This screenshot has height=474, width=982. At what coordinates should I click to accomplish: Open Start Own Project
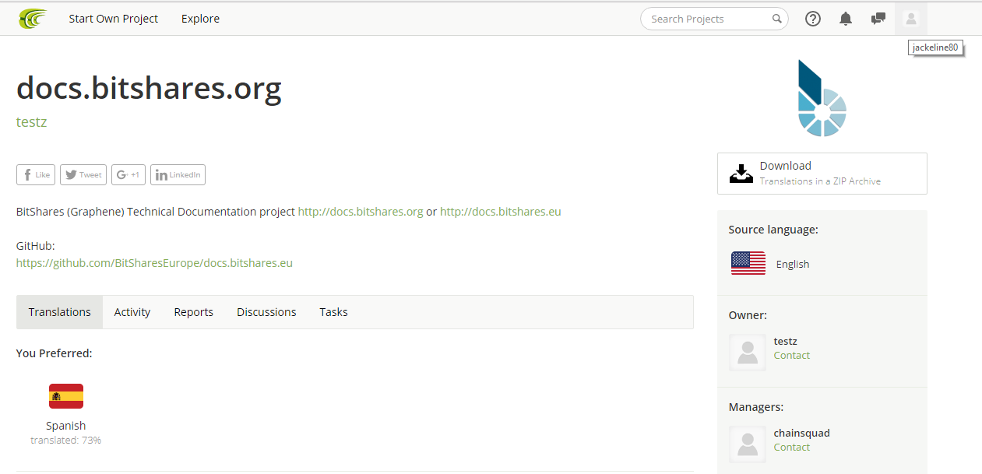[x=114, y=19]
